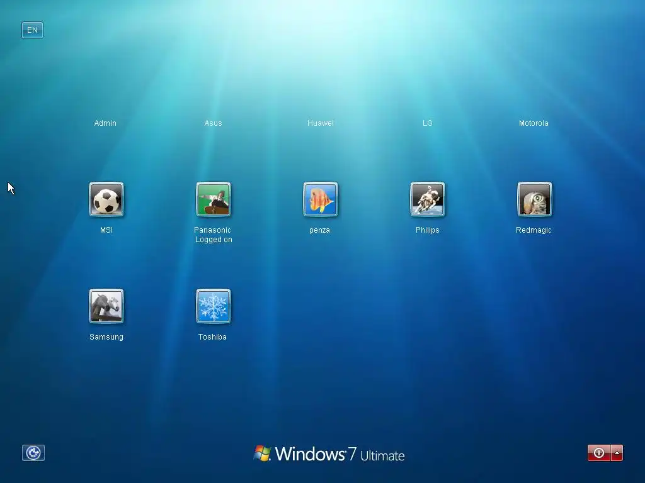Click the MSI account name label

[x=106, y=230]
